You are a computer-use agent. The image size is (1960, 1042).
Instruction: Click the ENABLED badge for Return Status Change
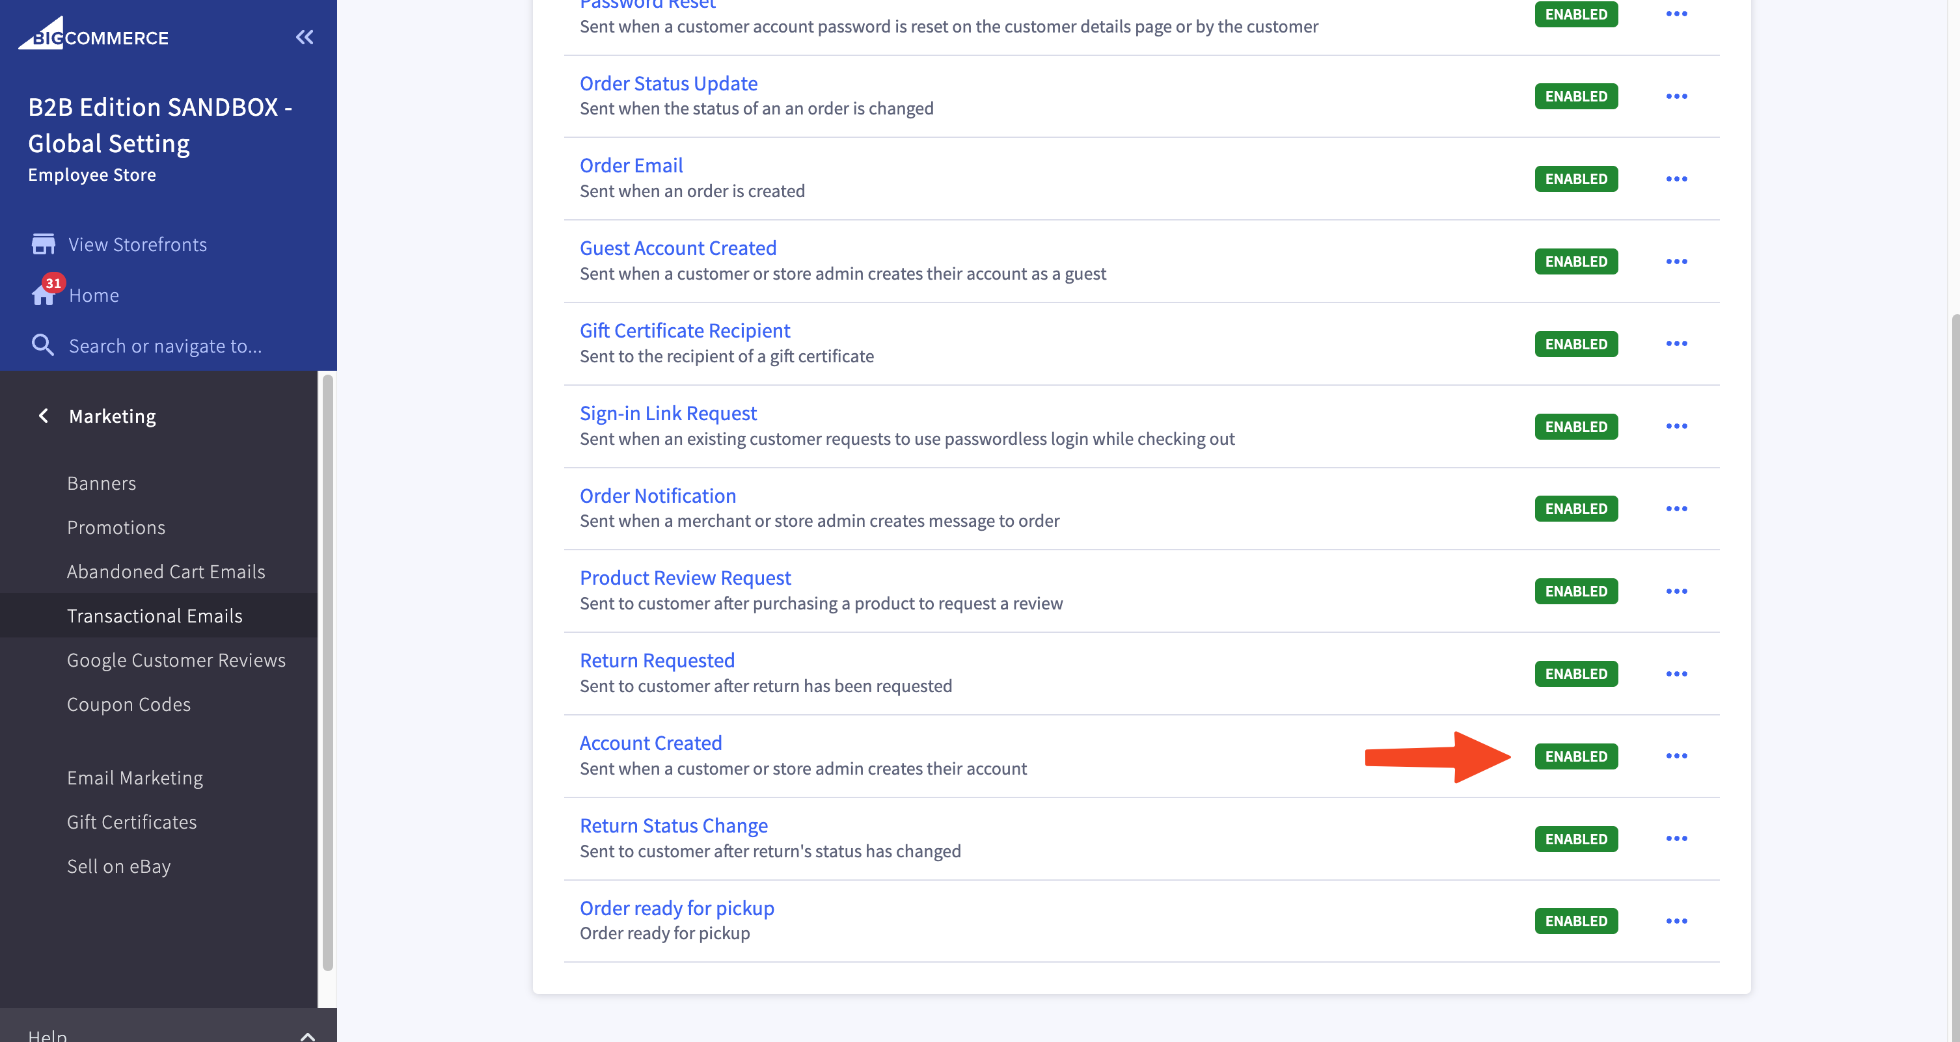pyautogui.click(x=1576, y=839)
